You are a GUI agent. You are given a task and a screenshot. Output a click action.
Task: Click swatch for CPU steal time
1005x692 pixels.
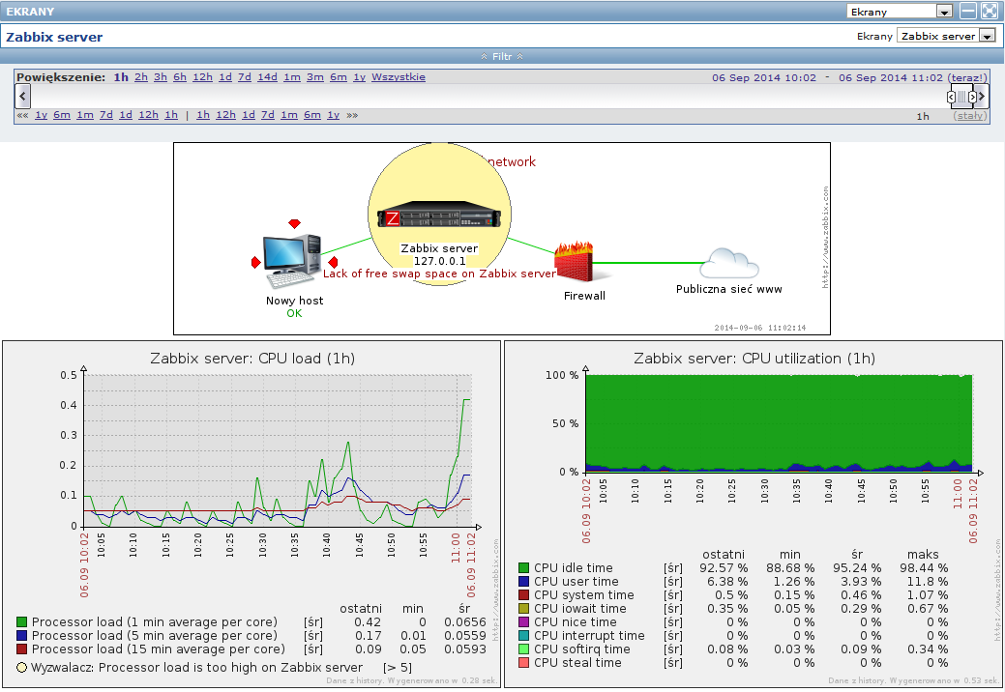pyautogui.click(x=523, y=662)
